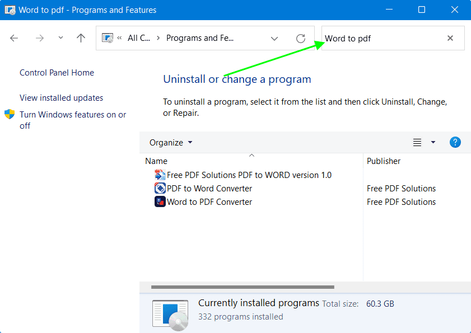Go back with the left arrow
The width and height of the screenshot is (471, 333).
(x=14, y=38)
